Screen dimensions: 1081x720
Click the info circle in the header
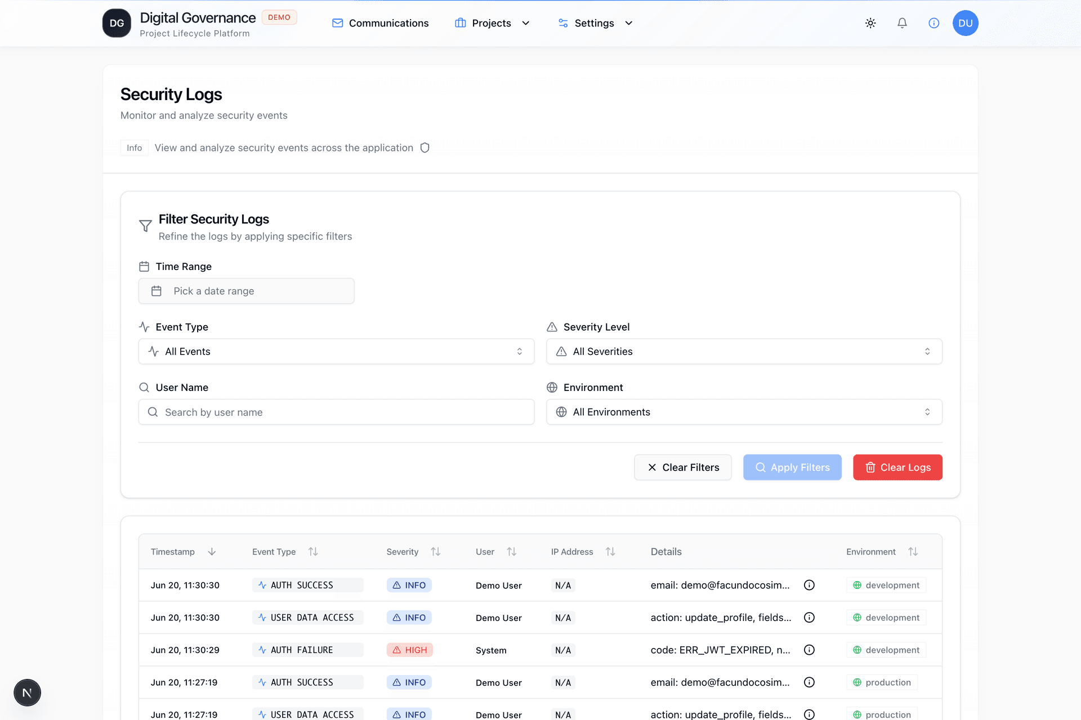coord(933,23)
